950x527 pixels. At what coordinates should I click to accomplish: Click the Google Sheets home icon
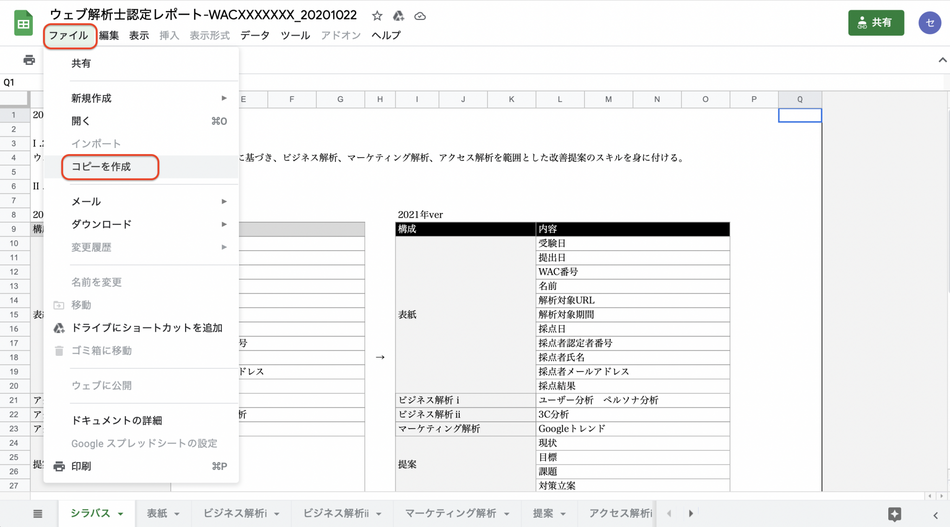pyautogui.click(x=23, y=23)
